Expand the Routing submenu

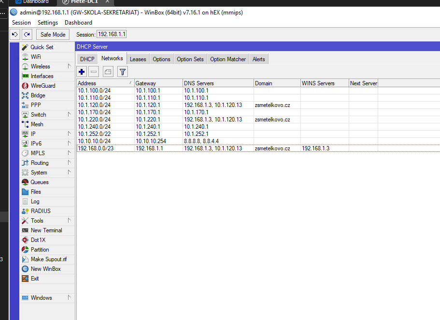click(x=39, y=163)
